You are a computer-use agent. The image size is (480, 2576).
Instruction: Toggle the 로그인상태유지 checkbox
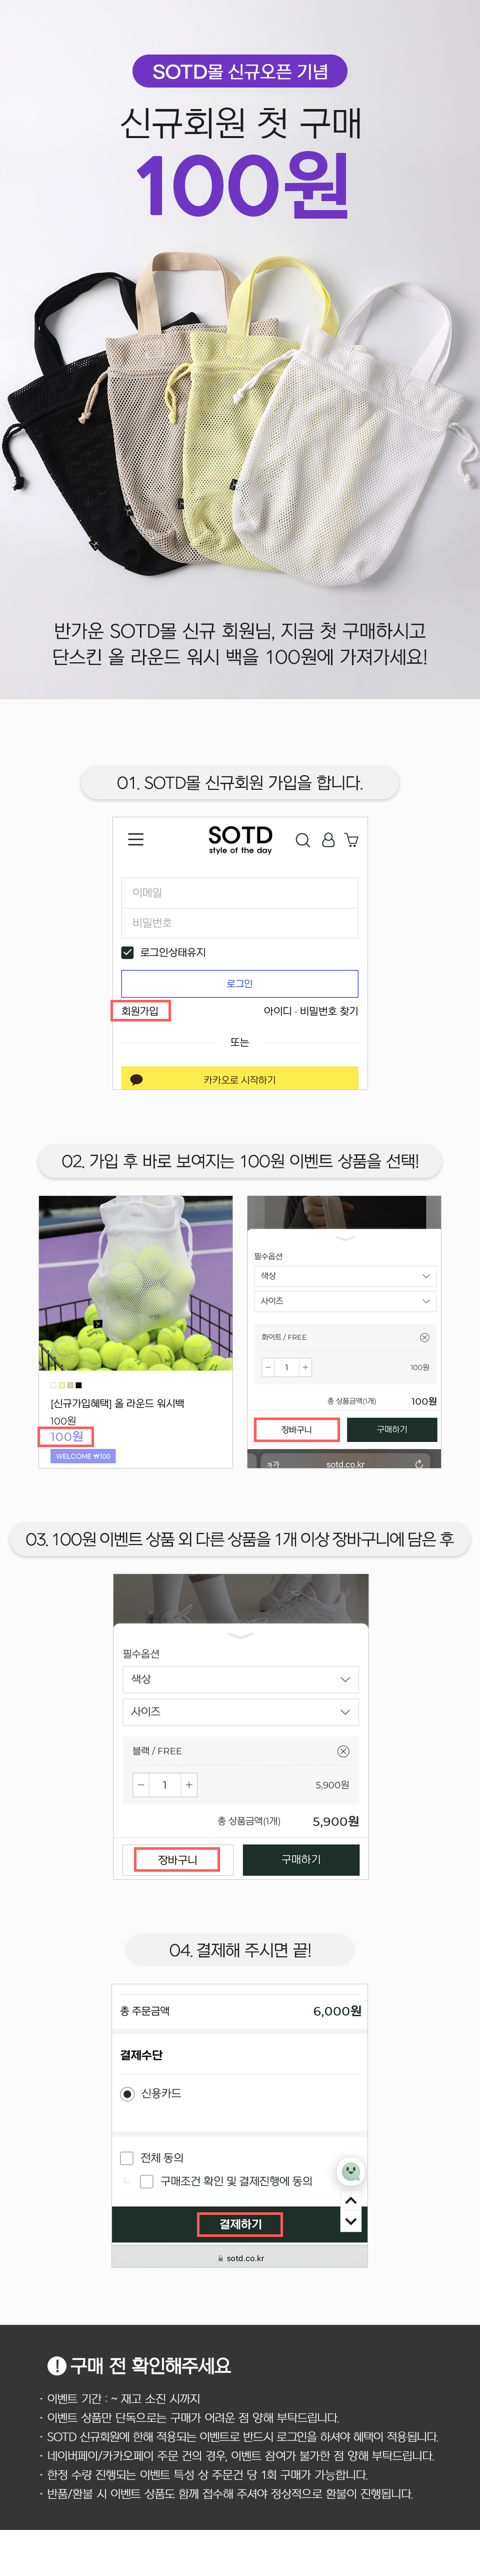coord(127,952)
